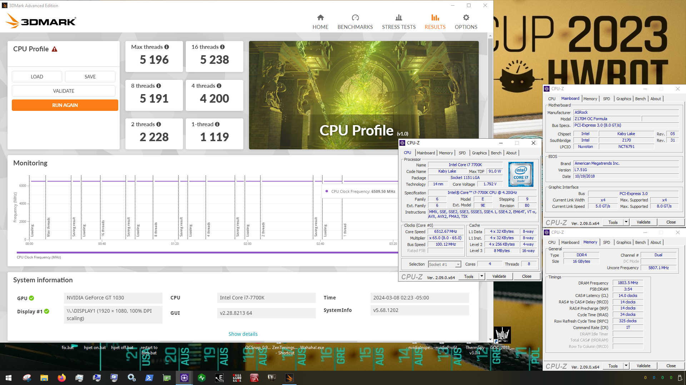Screen dimensions: 686x385
Task: Select the CPU tab in the CPU-Z Mainboard window
Action: click(x=552, y=99)
